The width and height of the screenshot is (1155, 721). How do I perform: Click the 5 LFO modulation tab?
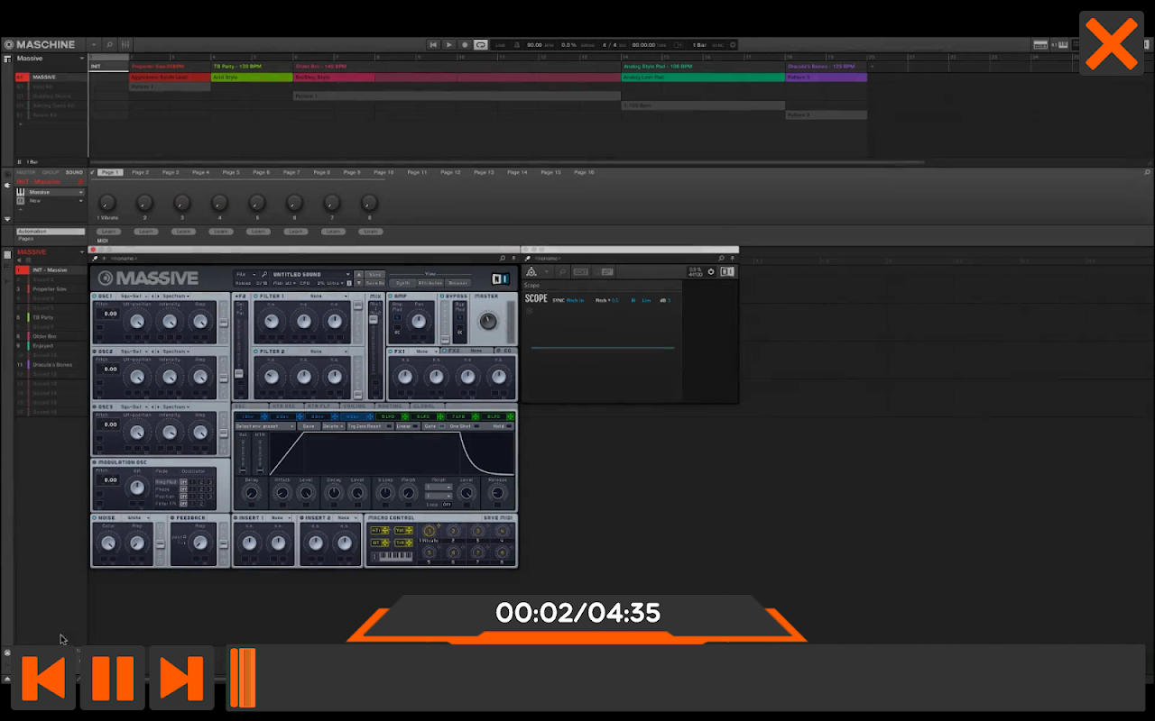(x=393, y=416)
